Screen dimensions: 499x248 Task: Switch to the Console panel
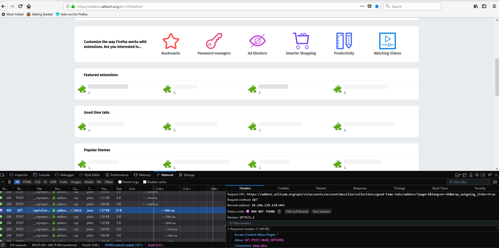41,175
